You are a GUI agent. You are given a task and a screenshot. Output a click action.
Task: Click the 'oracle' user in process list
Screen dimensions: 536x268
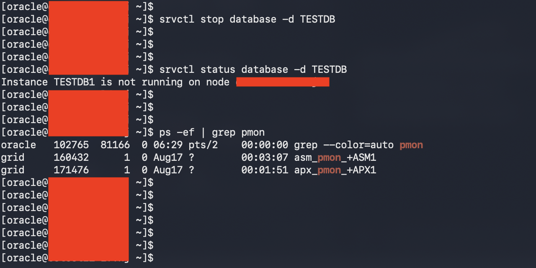(18, 145)
